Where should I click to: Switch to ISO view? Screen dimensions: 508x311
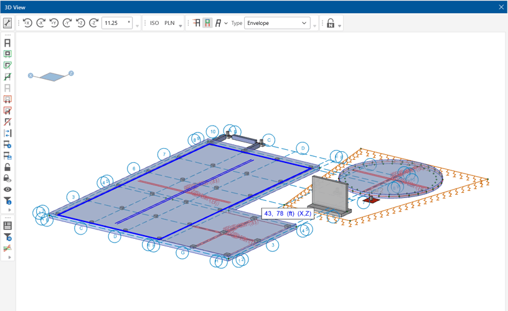click(154, 23)
